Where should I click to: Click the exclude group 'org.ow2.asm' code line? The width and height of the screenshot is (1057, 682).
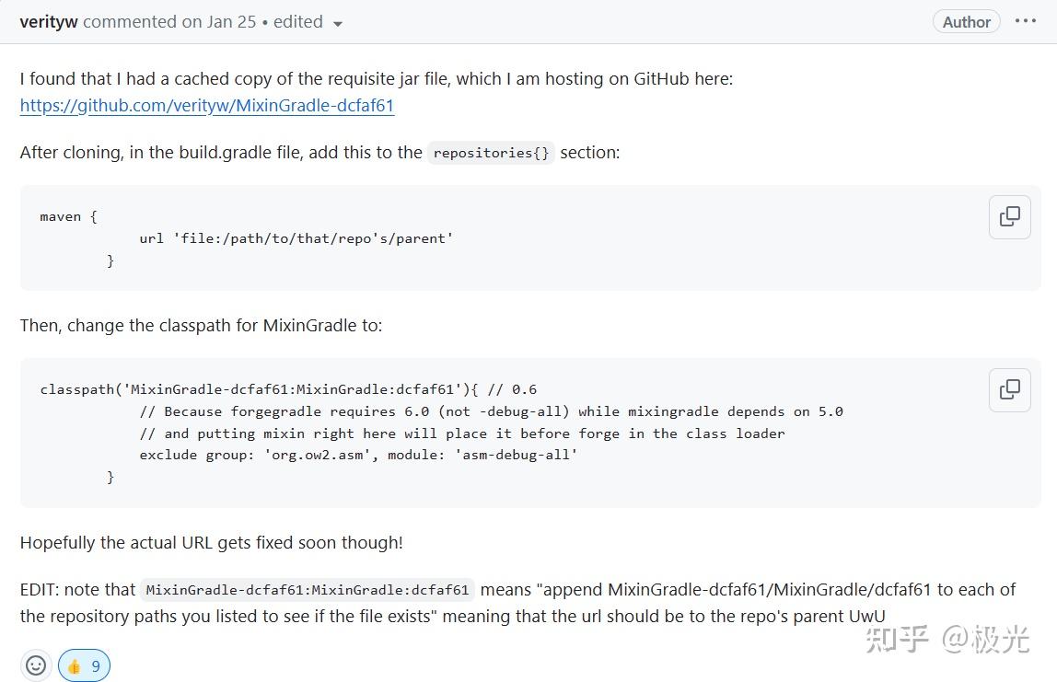tap(358, 455)
